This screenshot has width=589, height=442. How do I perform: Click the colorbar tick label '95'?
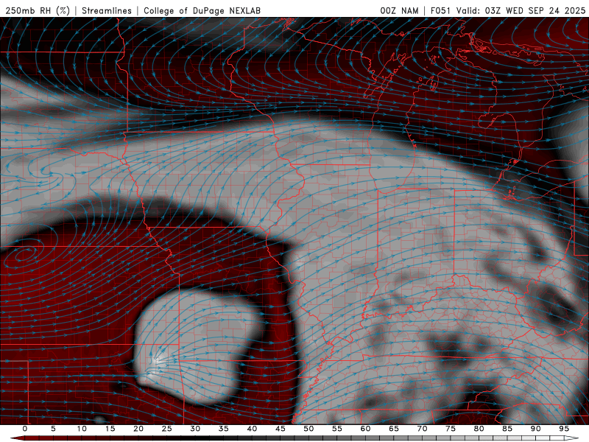tap(564, 429)
